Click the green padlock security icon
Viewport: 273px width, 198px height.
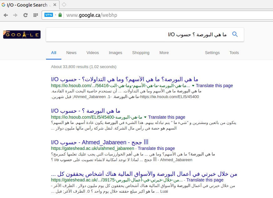(x=60, y=15)
